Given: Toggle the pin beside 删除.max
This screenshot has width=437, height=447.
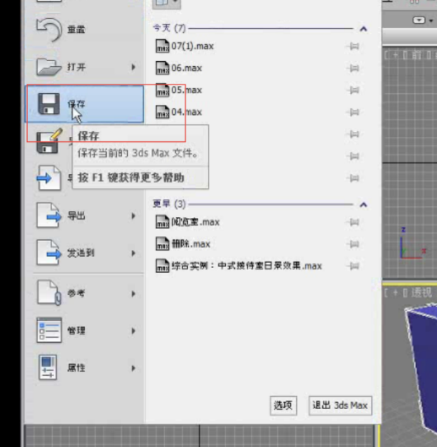Looking at the screenshot, I should point(353,244).
